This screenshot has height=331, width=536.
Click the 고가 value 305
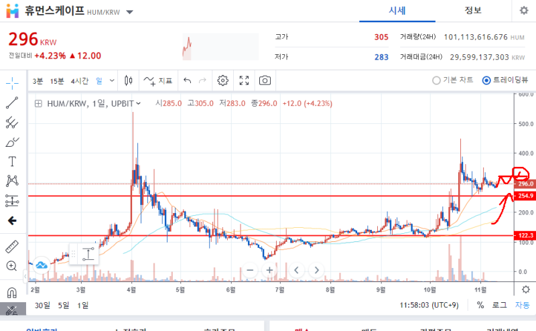381,37
